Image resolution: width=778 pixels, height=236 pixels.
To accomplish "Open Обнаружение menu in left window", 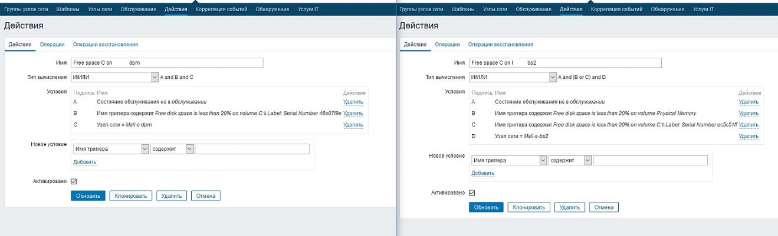I will click(273, 9).
